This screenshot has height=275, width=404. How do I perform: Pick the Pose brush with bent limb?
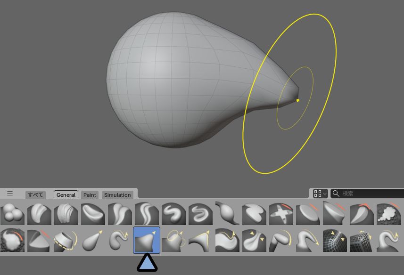[281, 240]
